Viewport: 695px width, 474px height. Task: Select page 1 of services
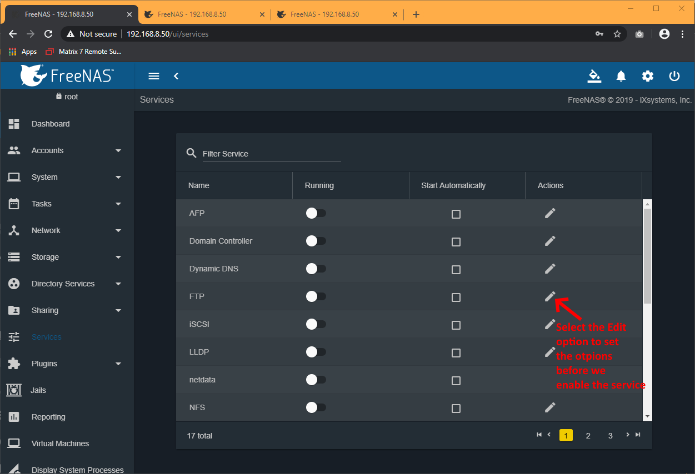(566, 436)
